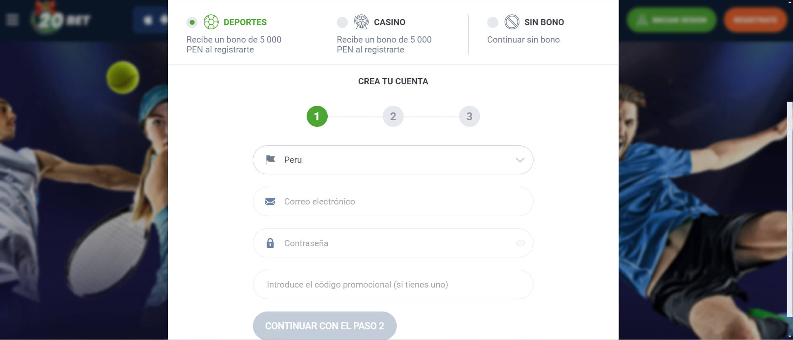Focus the promotional code input field
The image size is (793, 340).
(393, 285)
